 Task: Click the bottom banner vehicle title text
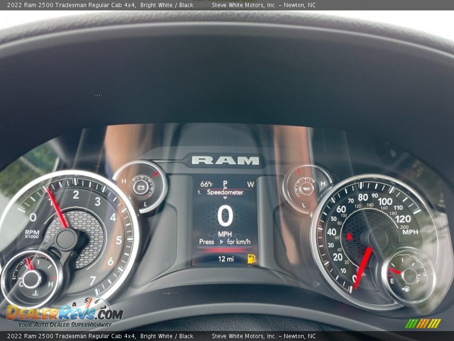[100, 336]
